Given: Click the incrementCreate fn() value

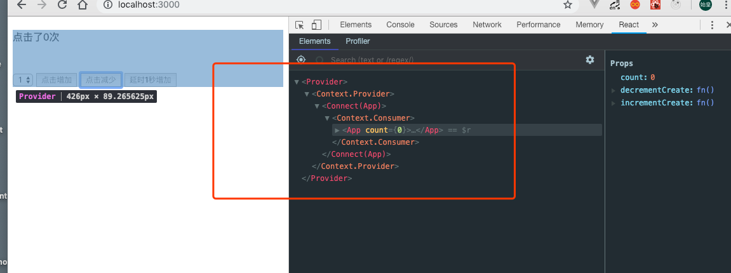Looking at the screenshot, I should click(x=706, y=103).
